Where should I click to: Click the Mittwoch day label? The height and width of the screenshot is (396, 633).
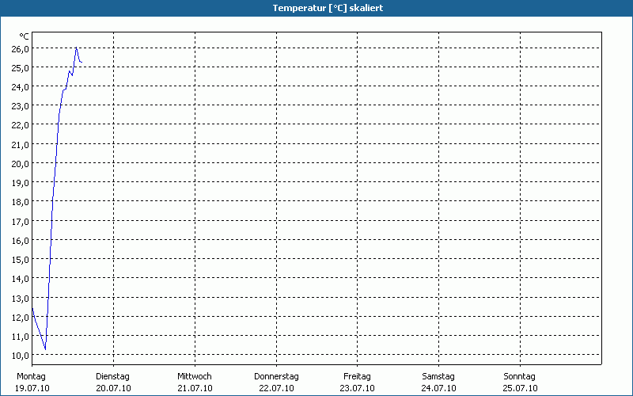[195, 377]
